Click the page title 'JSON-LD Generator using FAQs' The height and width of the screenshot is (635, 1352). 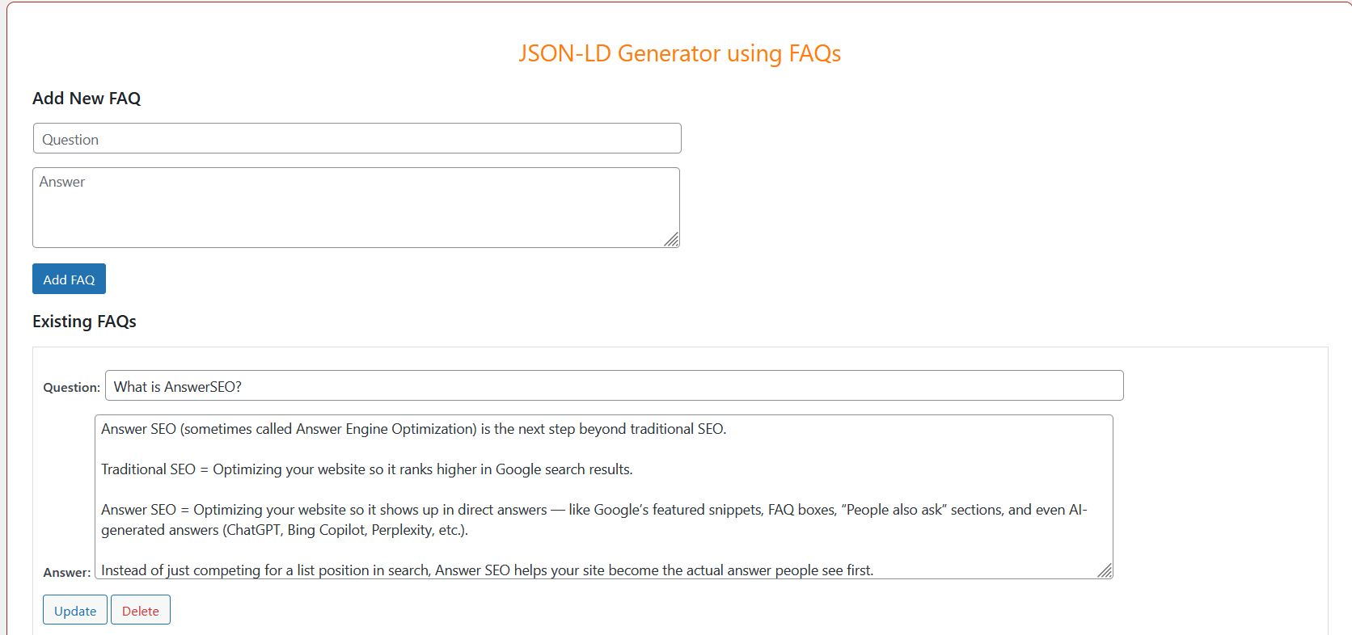679,53
